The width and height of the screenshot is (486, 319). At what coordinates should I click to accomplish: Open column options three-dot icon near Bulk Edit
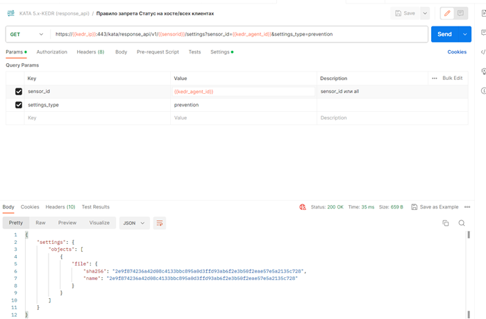435,79
